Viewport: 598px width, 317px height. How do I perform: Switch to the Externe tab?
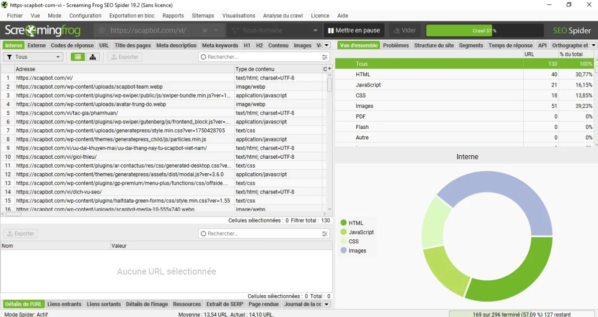pos(37,45)
